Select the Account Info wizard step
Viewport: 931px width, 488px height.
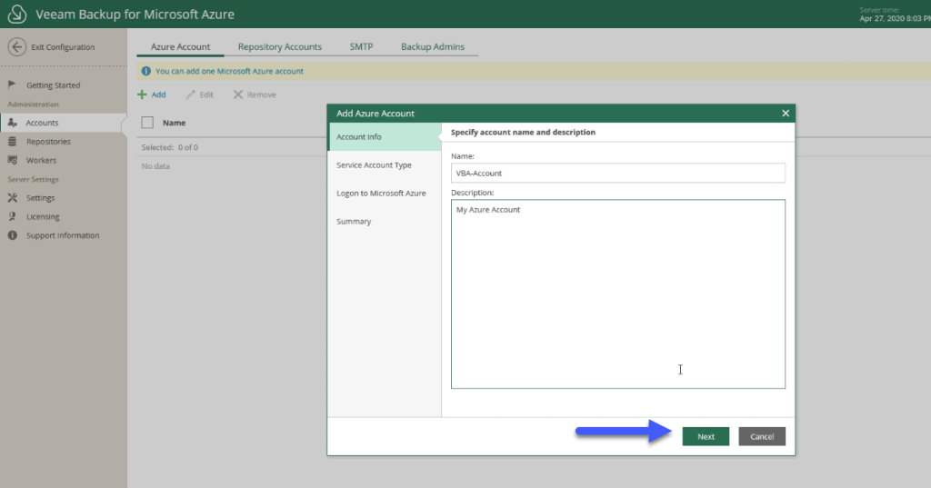pos(385,136)
